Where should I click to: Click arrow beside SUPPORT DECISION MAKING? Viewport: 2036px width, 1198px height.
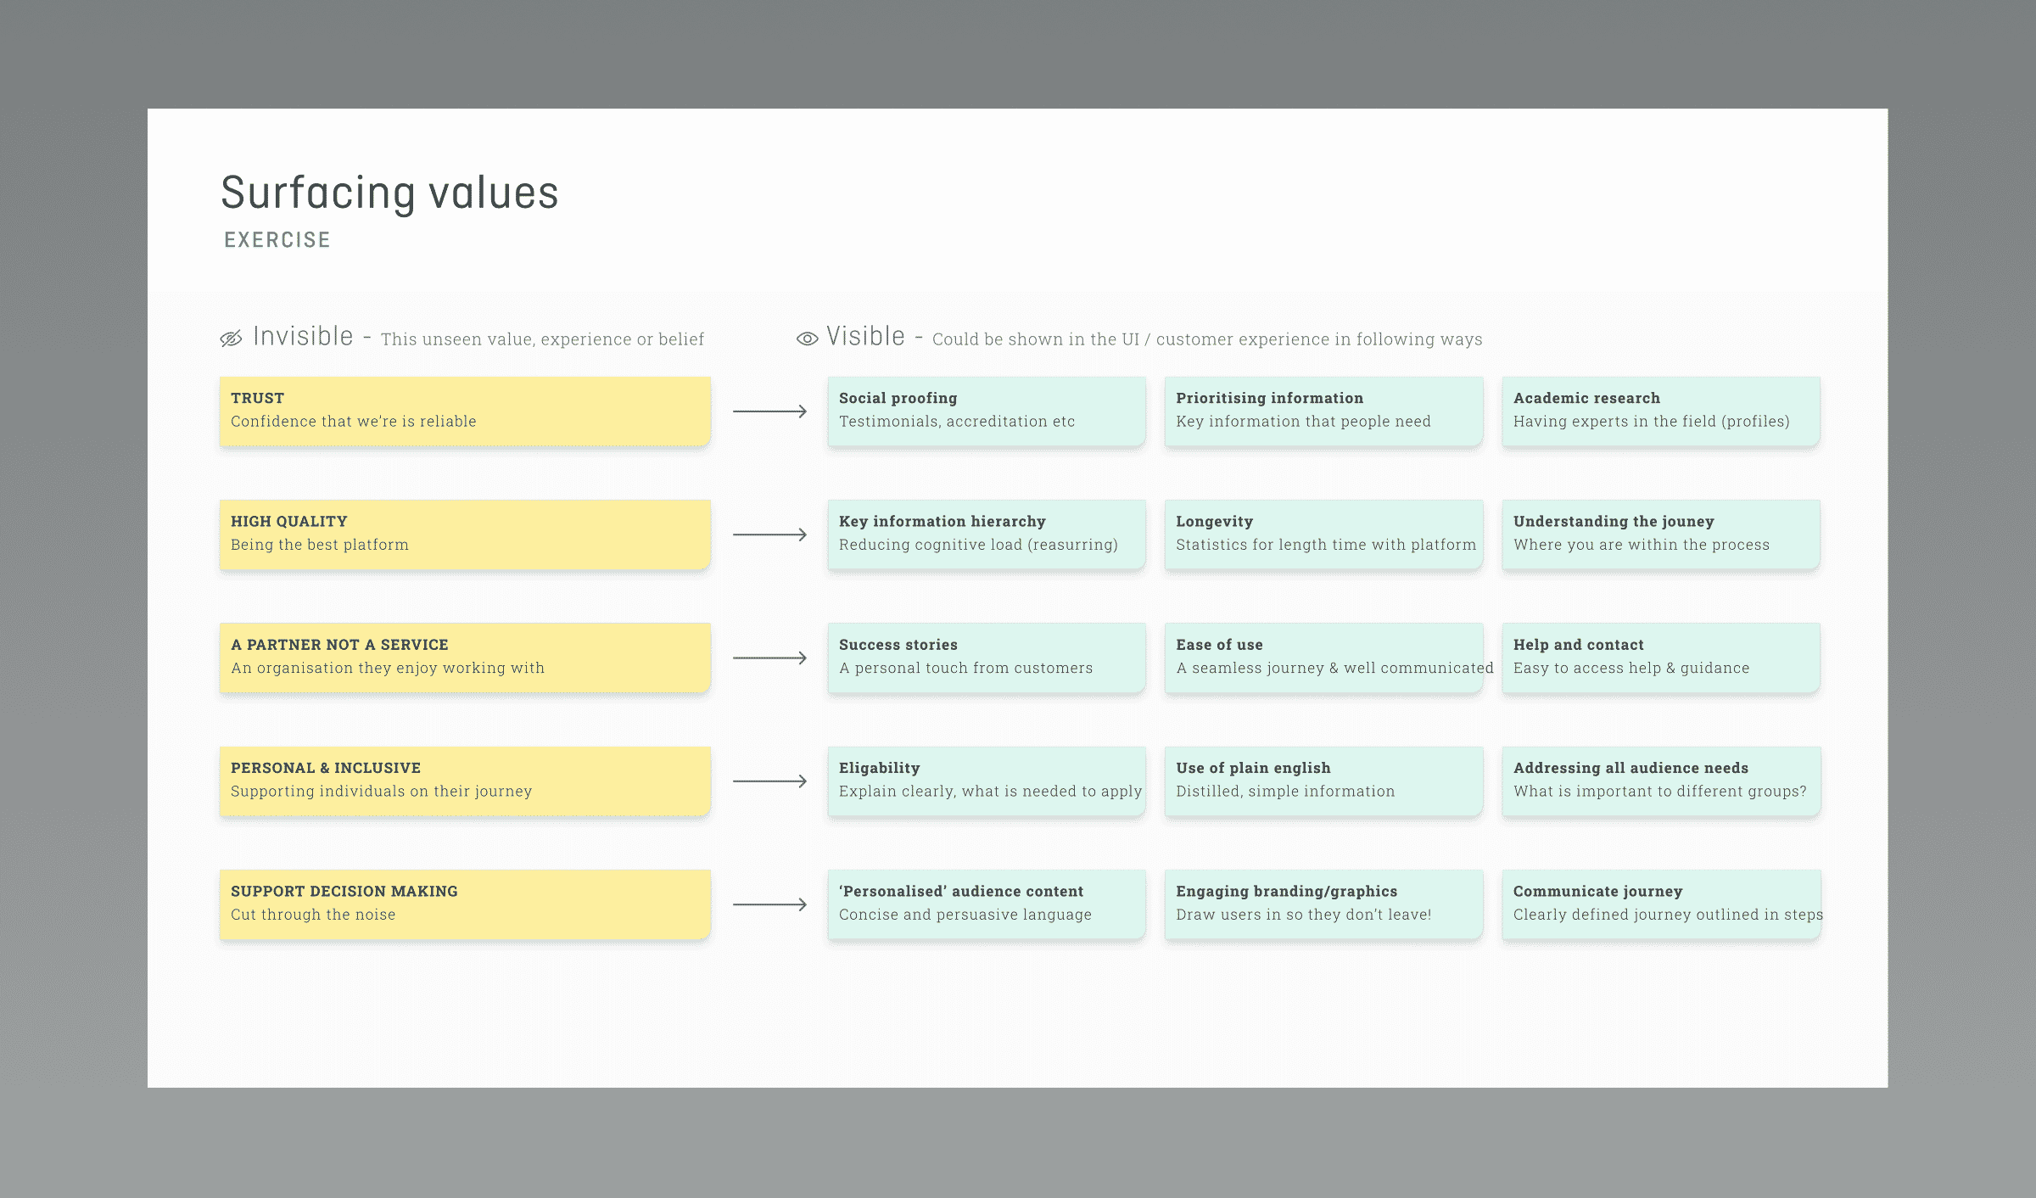point(769,904)
